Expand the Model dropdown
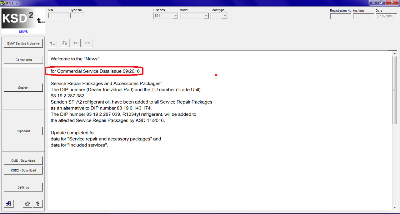Screen dimensions: 400x214 [x=206, y=16]
